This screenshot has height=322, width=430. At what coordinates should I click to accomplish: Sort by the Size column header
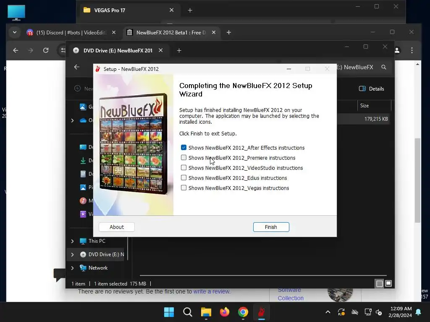point(374,106)
